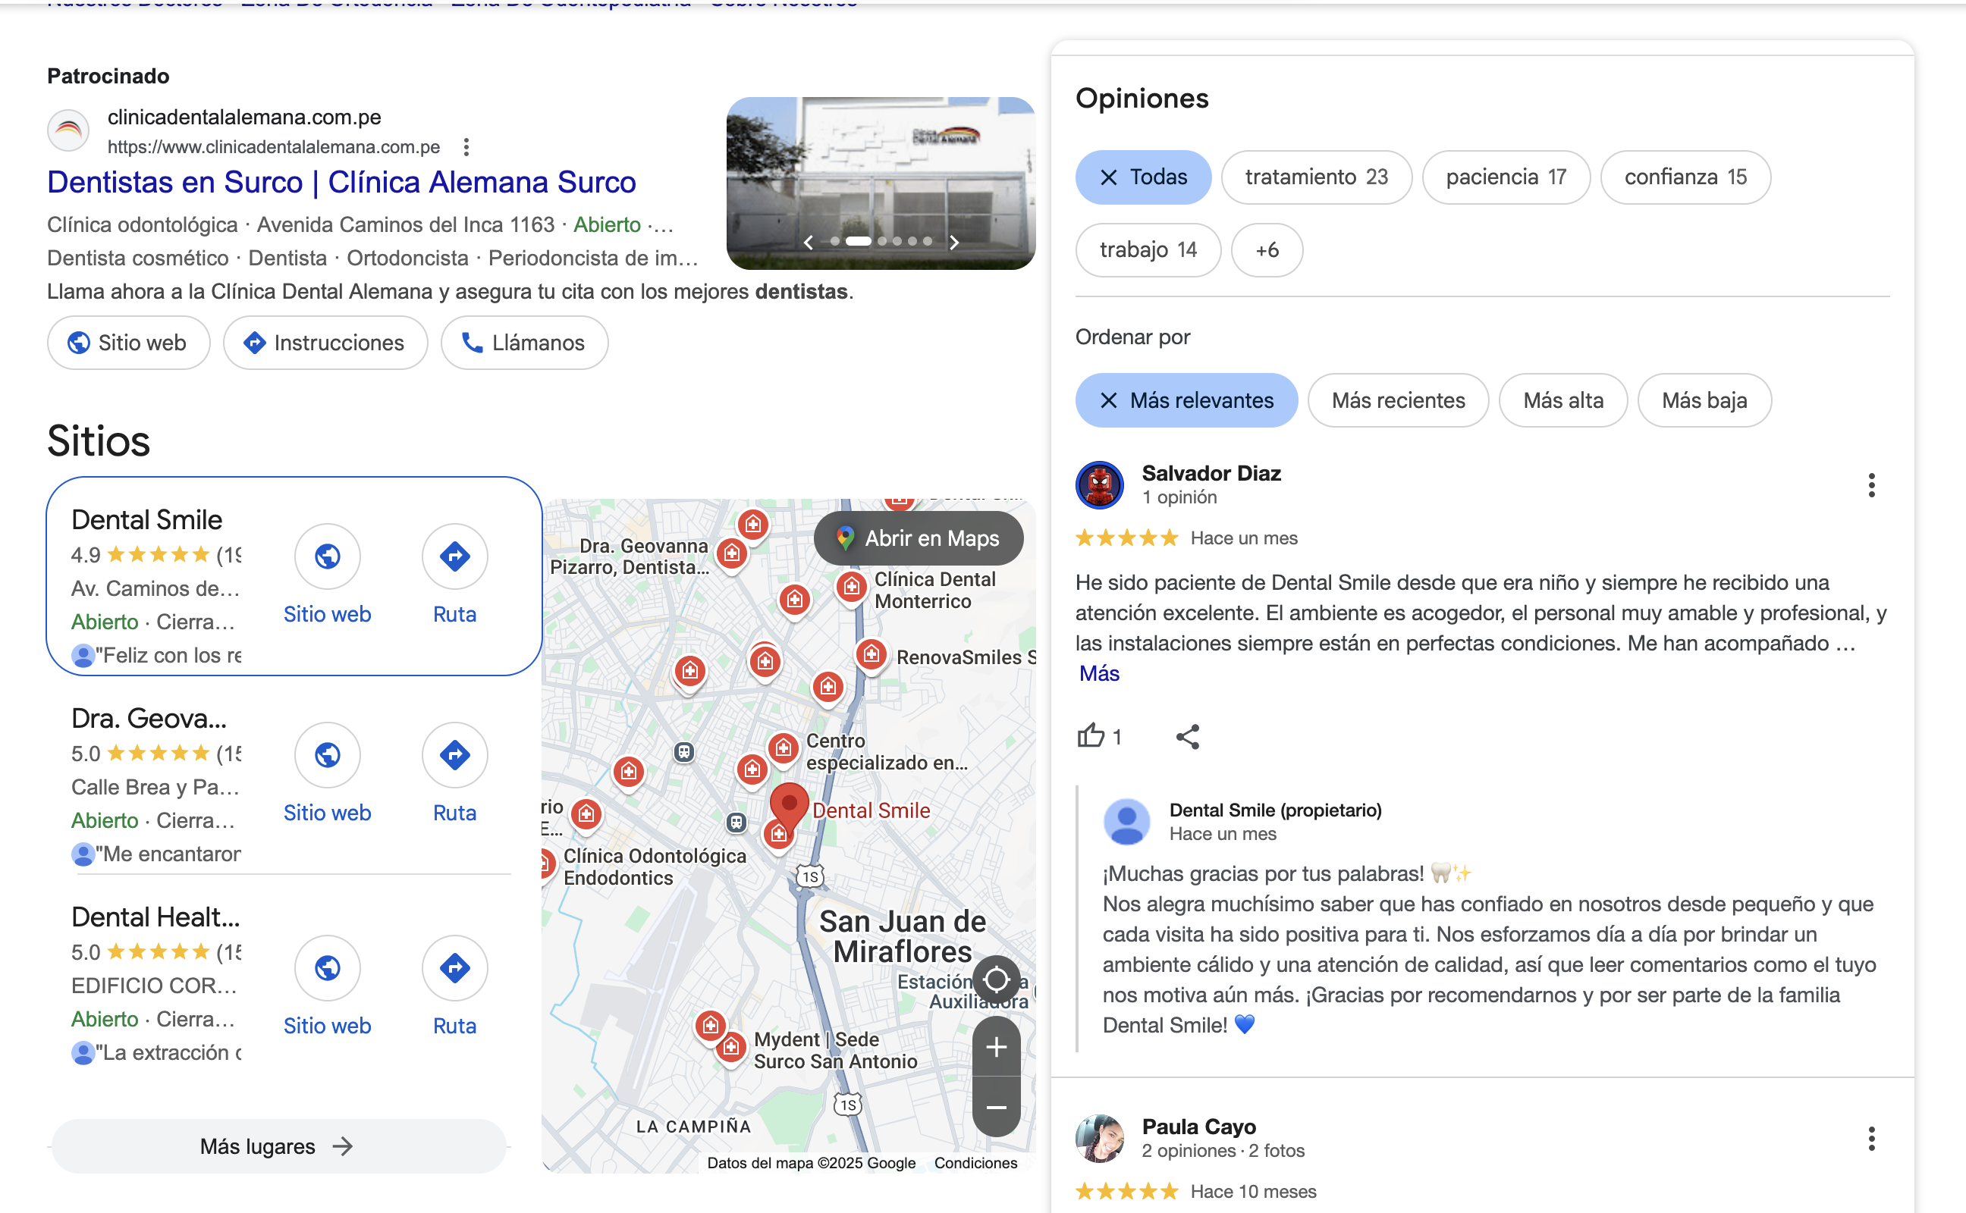Screen dimensions: 1966x1213
Task: Zoom in on the map
Action: pyautogui.click(x=996, y=1047)
